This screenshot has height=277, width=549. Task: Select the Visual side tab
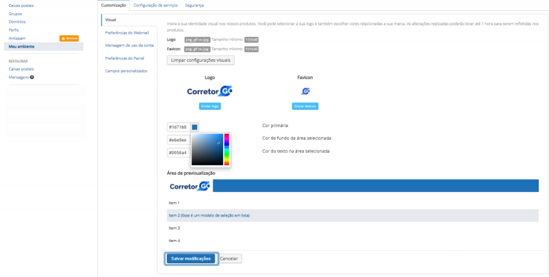click(129, 20)
